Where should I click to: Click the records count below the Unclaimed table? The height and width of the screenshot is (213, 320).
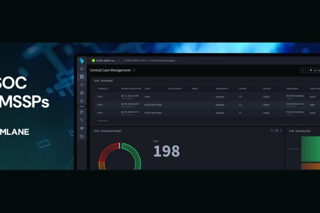point(102,121)
